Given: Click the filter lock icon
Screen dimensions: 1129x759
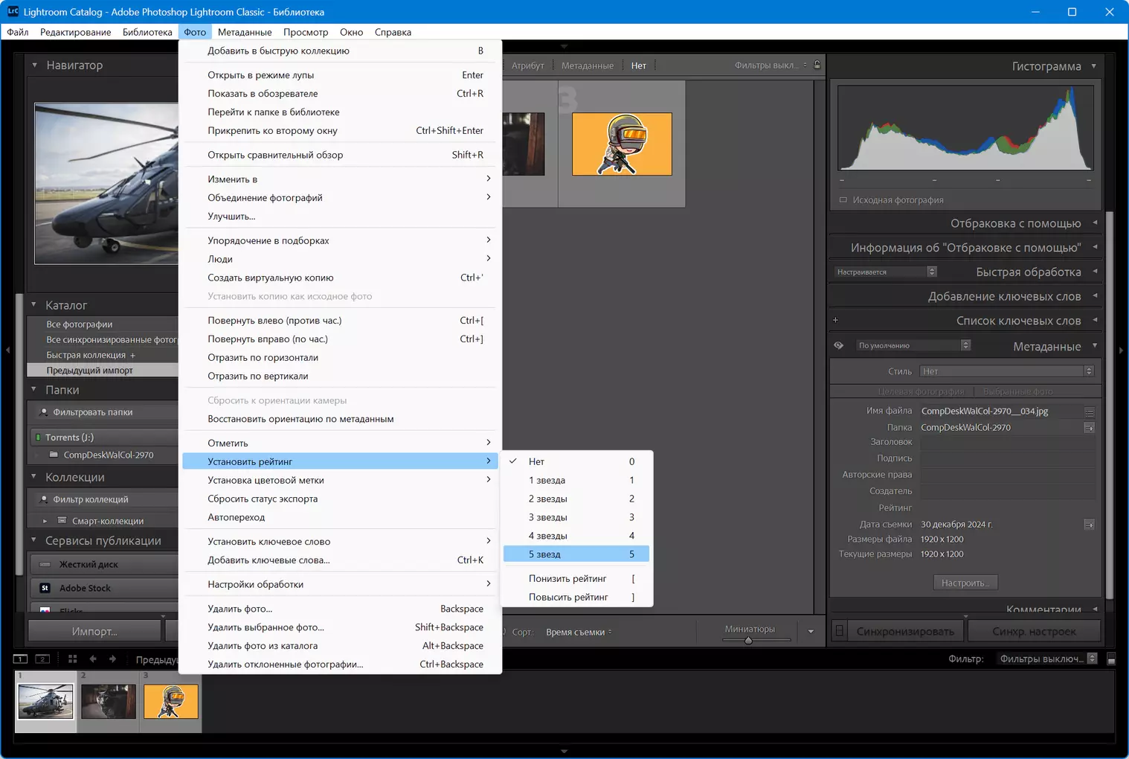Looking at the screenshot, I should tap(817, 65).
